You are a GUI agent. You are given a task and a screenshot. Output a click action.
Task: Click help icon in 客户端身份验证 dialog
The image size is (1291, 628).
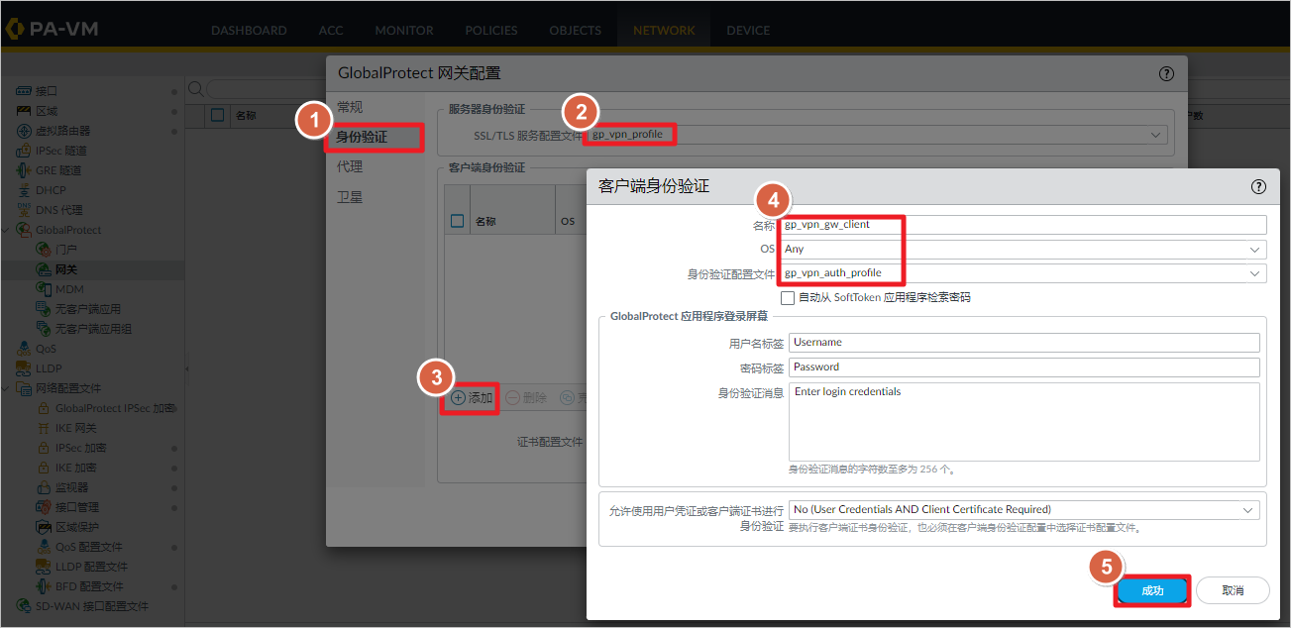(1258, 186)
